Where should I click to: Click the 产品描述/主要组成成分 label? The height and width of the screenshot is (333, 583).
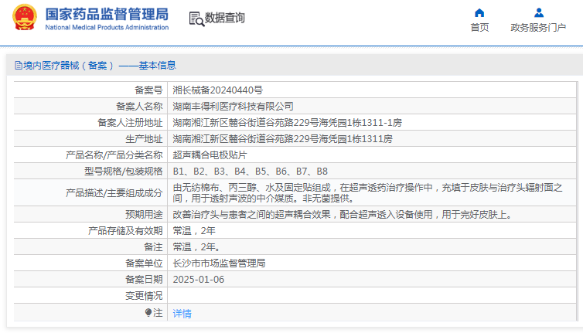114,193
